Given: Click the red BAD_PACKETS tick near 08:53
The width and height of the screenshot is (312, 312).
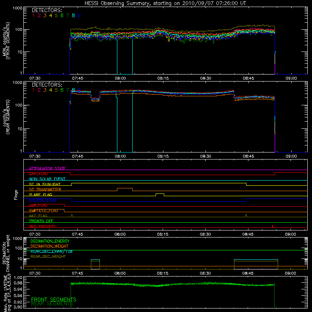Looking at the screenshot, I should (272, 226).
